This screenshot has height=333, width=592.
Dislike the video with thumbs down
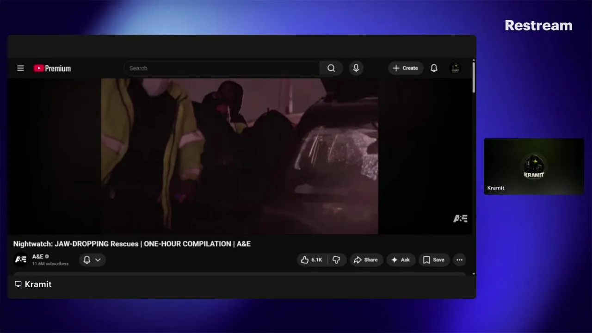click(337, 260)
